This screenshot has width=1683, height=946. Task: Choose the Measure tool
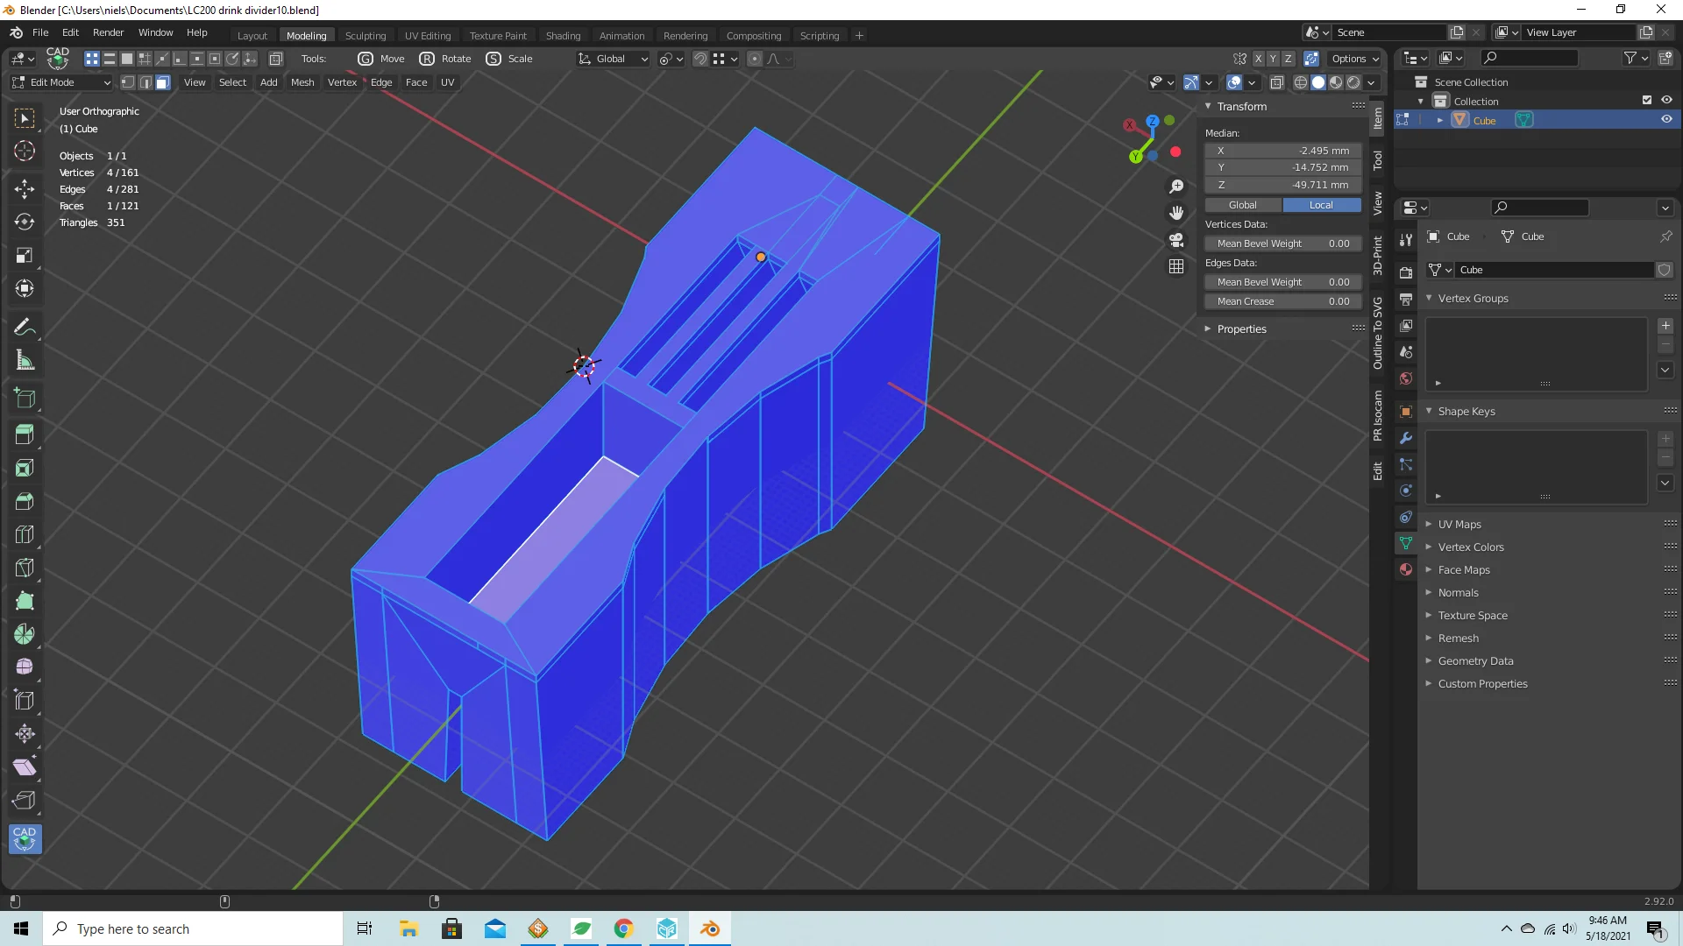(x=25, y=360)
